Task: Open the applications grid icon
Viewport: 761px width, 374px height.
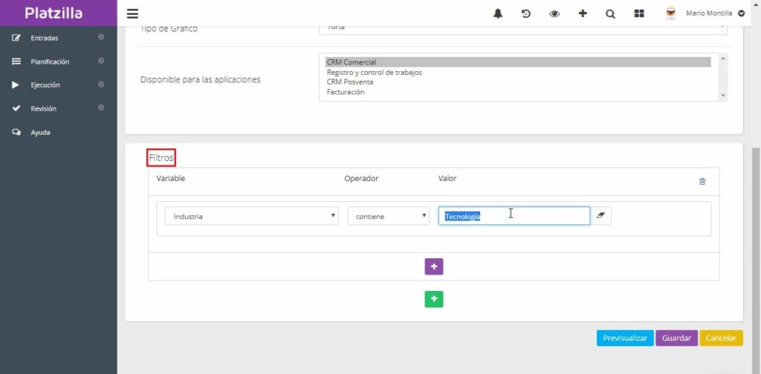Action: [639, 13]
